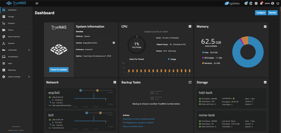Go to Shares menu item
The image size is (281, 133).
point(16,30)
